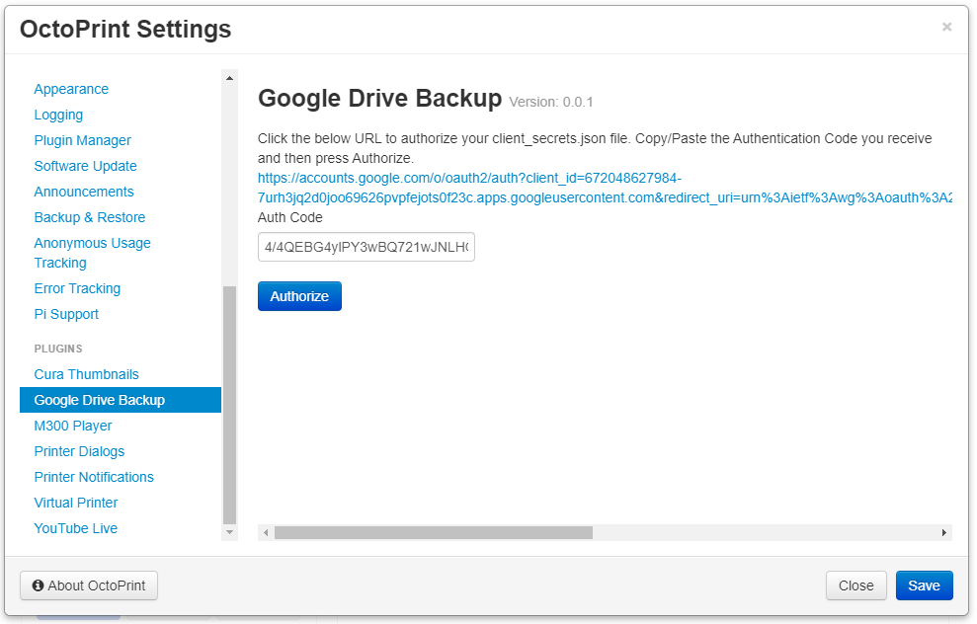Click the Authorize button
This screenshot has width=977, height=624.
click(x=299, y=296)
